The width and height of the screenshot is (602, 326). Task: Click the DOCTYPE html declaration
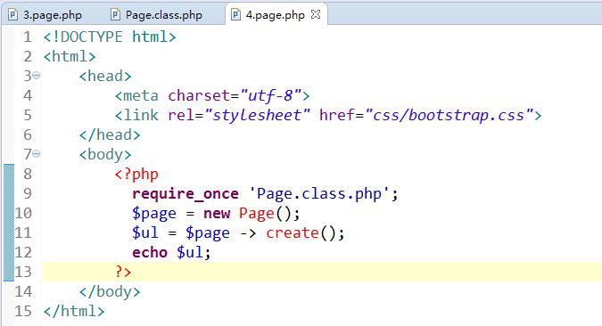click(x=110, y=37)
